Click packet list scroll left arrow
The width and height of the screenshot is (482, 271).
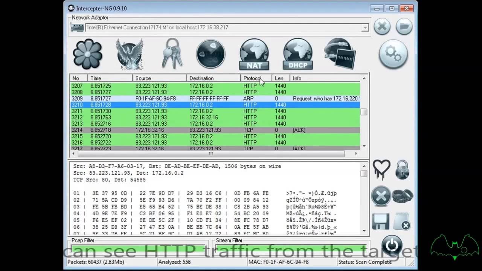(74, 154)
